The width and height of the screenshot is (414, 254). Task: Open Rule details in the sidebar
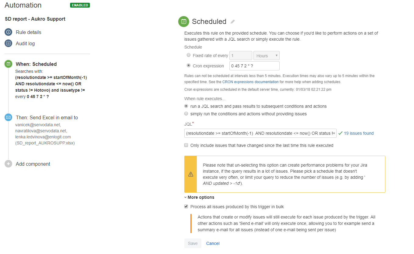28,32
